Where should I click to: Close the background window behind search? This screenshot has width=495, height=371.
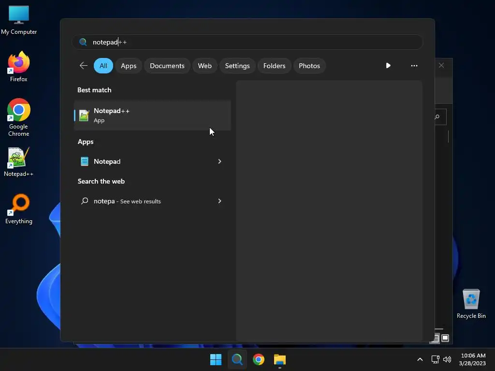[441, 65]
